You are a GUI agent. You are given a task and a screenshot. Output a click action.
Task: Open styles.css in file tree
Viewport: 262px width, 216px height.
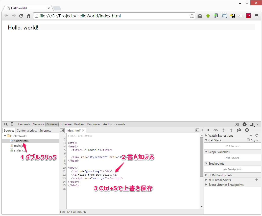(x=20, y=150)
